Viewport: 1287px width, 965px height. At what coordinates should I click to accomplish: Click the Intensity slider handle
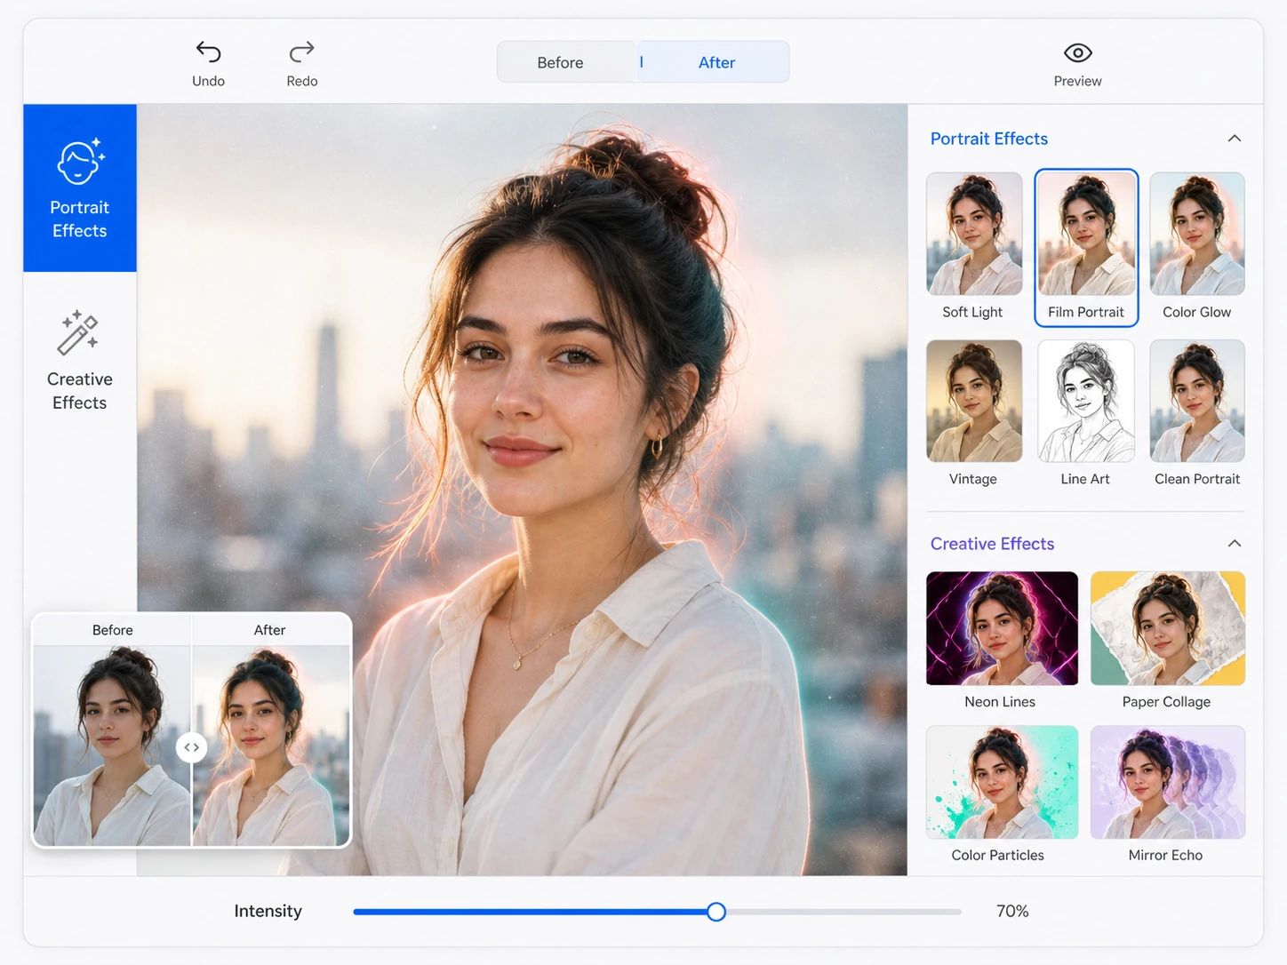[716, 912]
